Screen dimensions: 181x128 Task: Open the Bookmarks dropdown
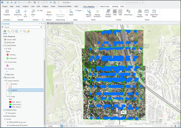17,14
